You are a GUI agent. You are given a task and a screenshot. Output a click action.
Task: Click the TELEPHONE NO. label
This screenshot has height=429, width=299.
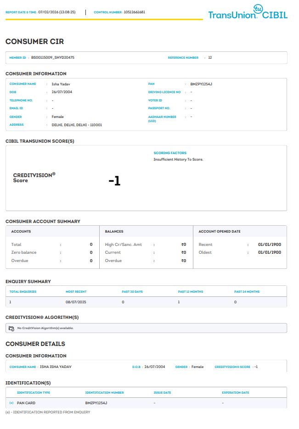21,100
